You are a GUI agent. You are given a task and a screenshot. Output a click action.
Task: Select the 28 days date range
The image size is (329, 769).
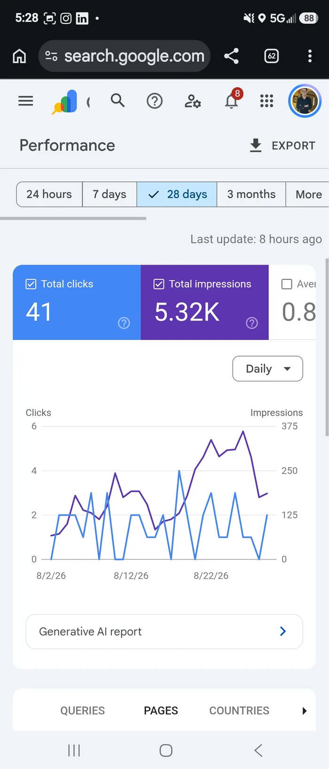[x=177, y=194]
